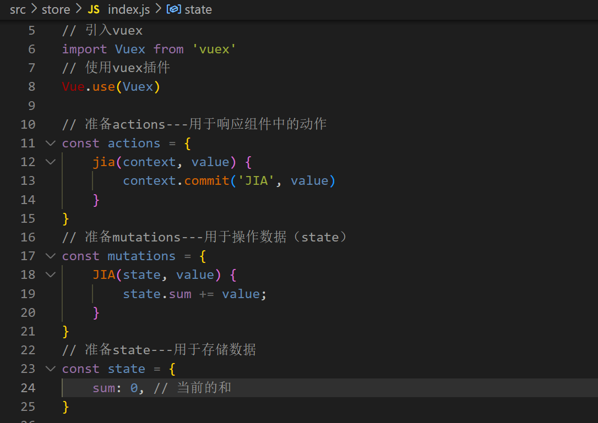Fold the jia method at line 12
The width and height of the screenshot is (598, 423).
(50, 162)
